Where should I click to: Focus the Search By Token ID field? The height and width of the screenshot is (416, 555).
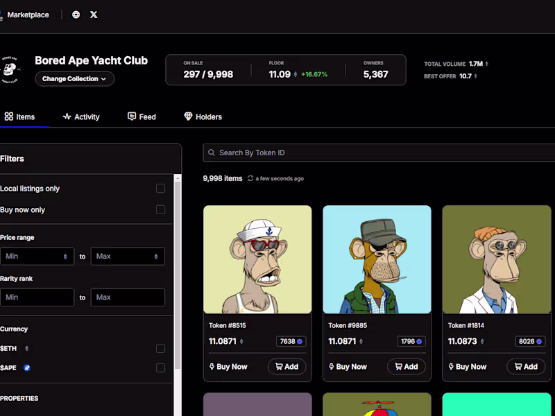point(379,153)
